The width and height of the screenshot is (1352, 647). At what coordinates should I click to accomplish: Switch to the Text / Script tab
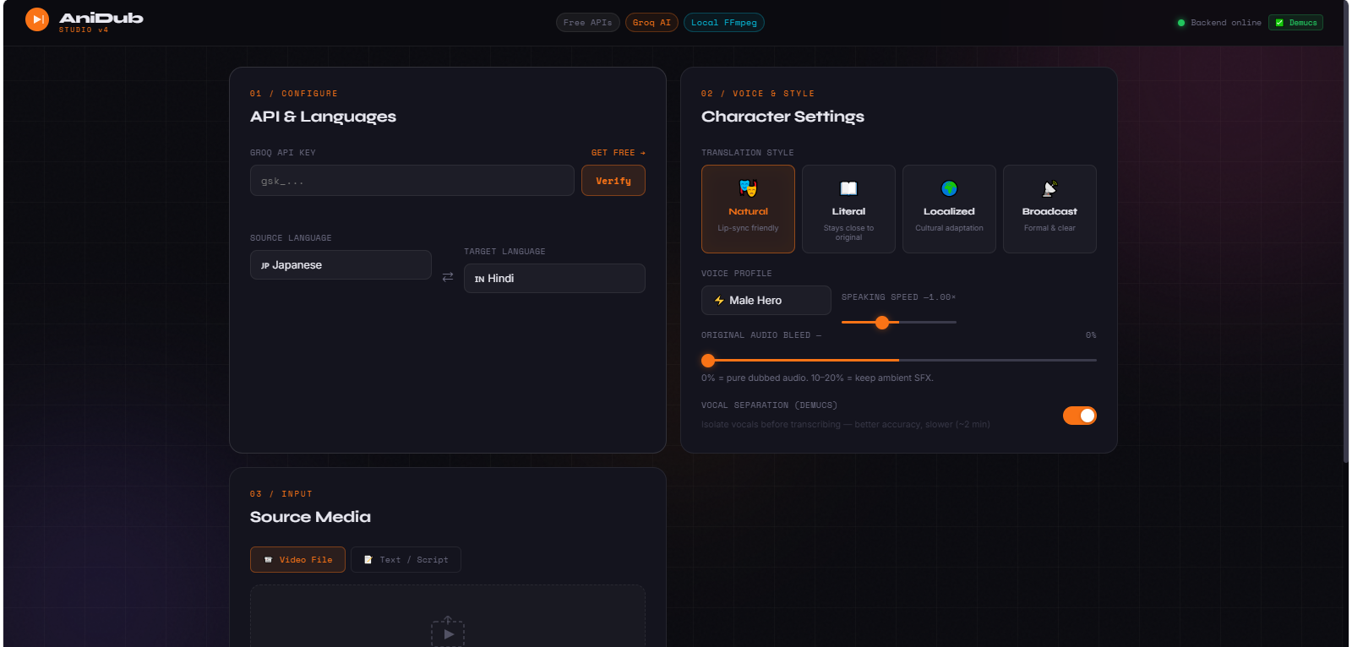pos(406,560)
